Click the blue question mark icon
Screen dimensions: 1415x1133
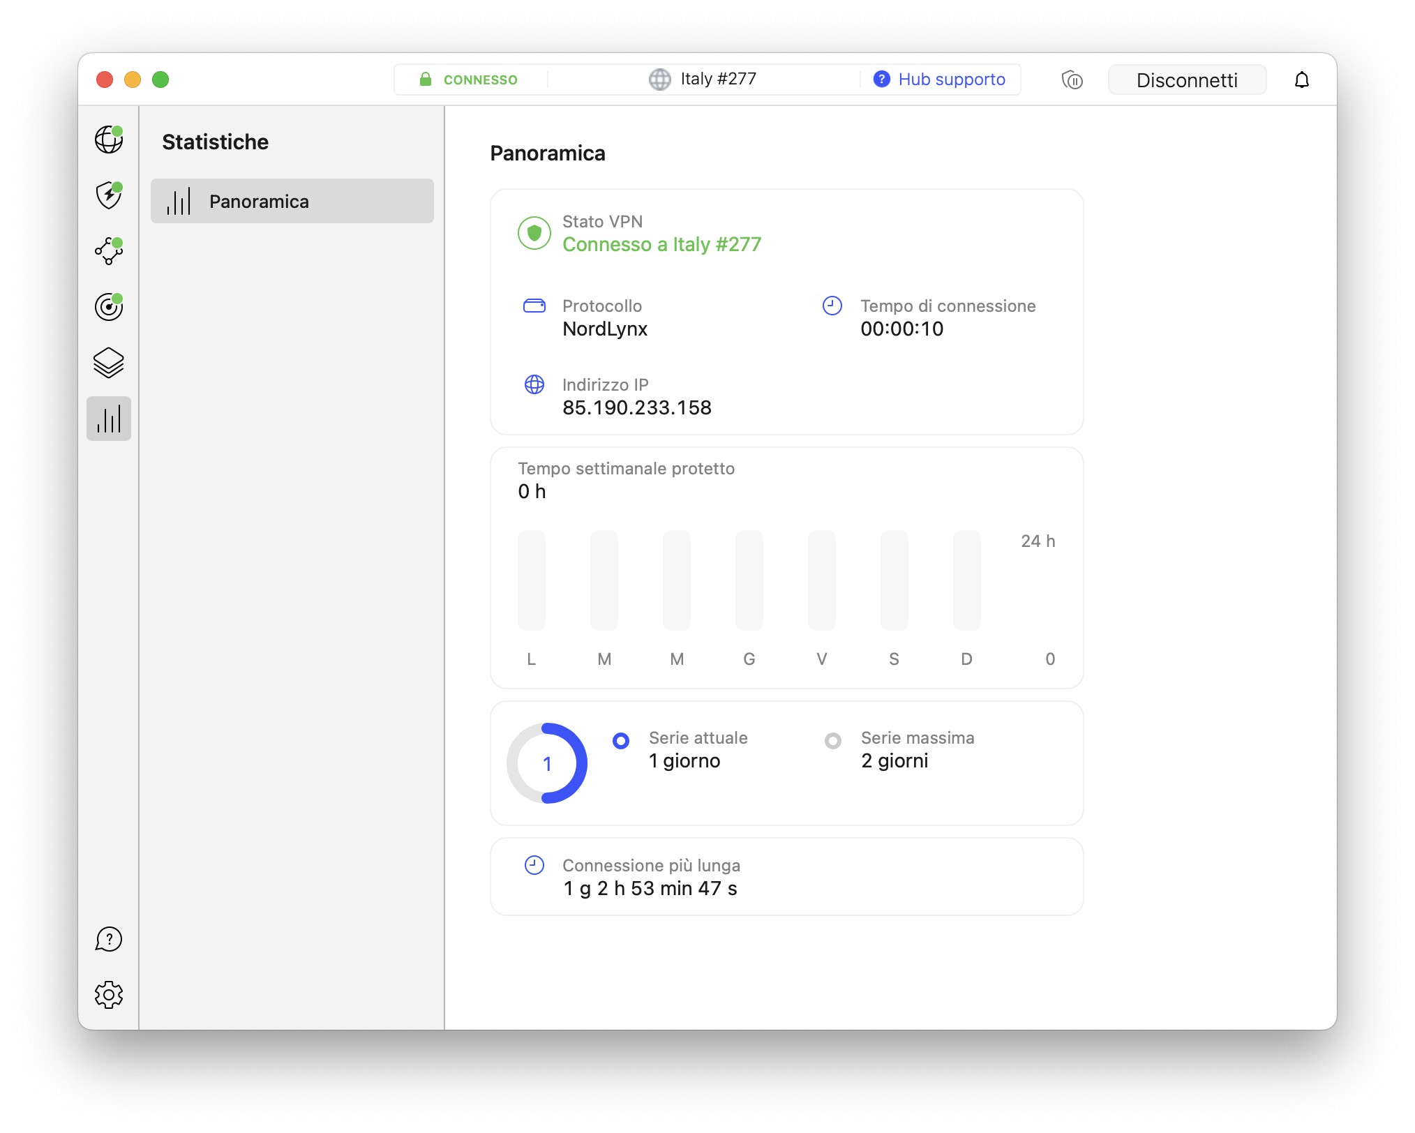pyautogui.click(x=882, y=79)
